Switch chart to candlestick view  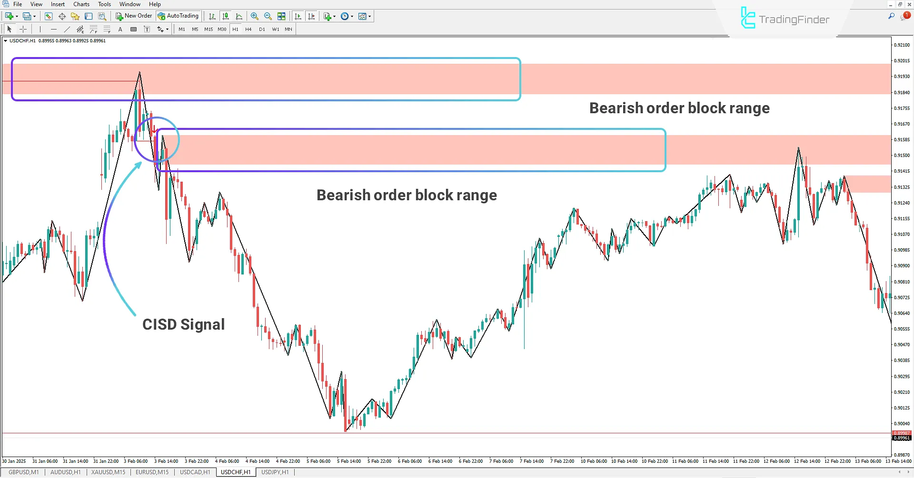(x=226, y=16)
